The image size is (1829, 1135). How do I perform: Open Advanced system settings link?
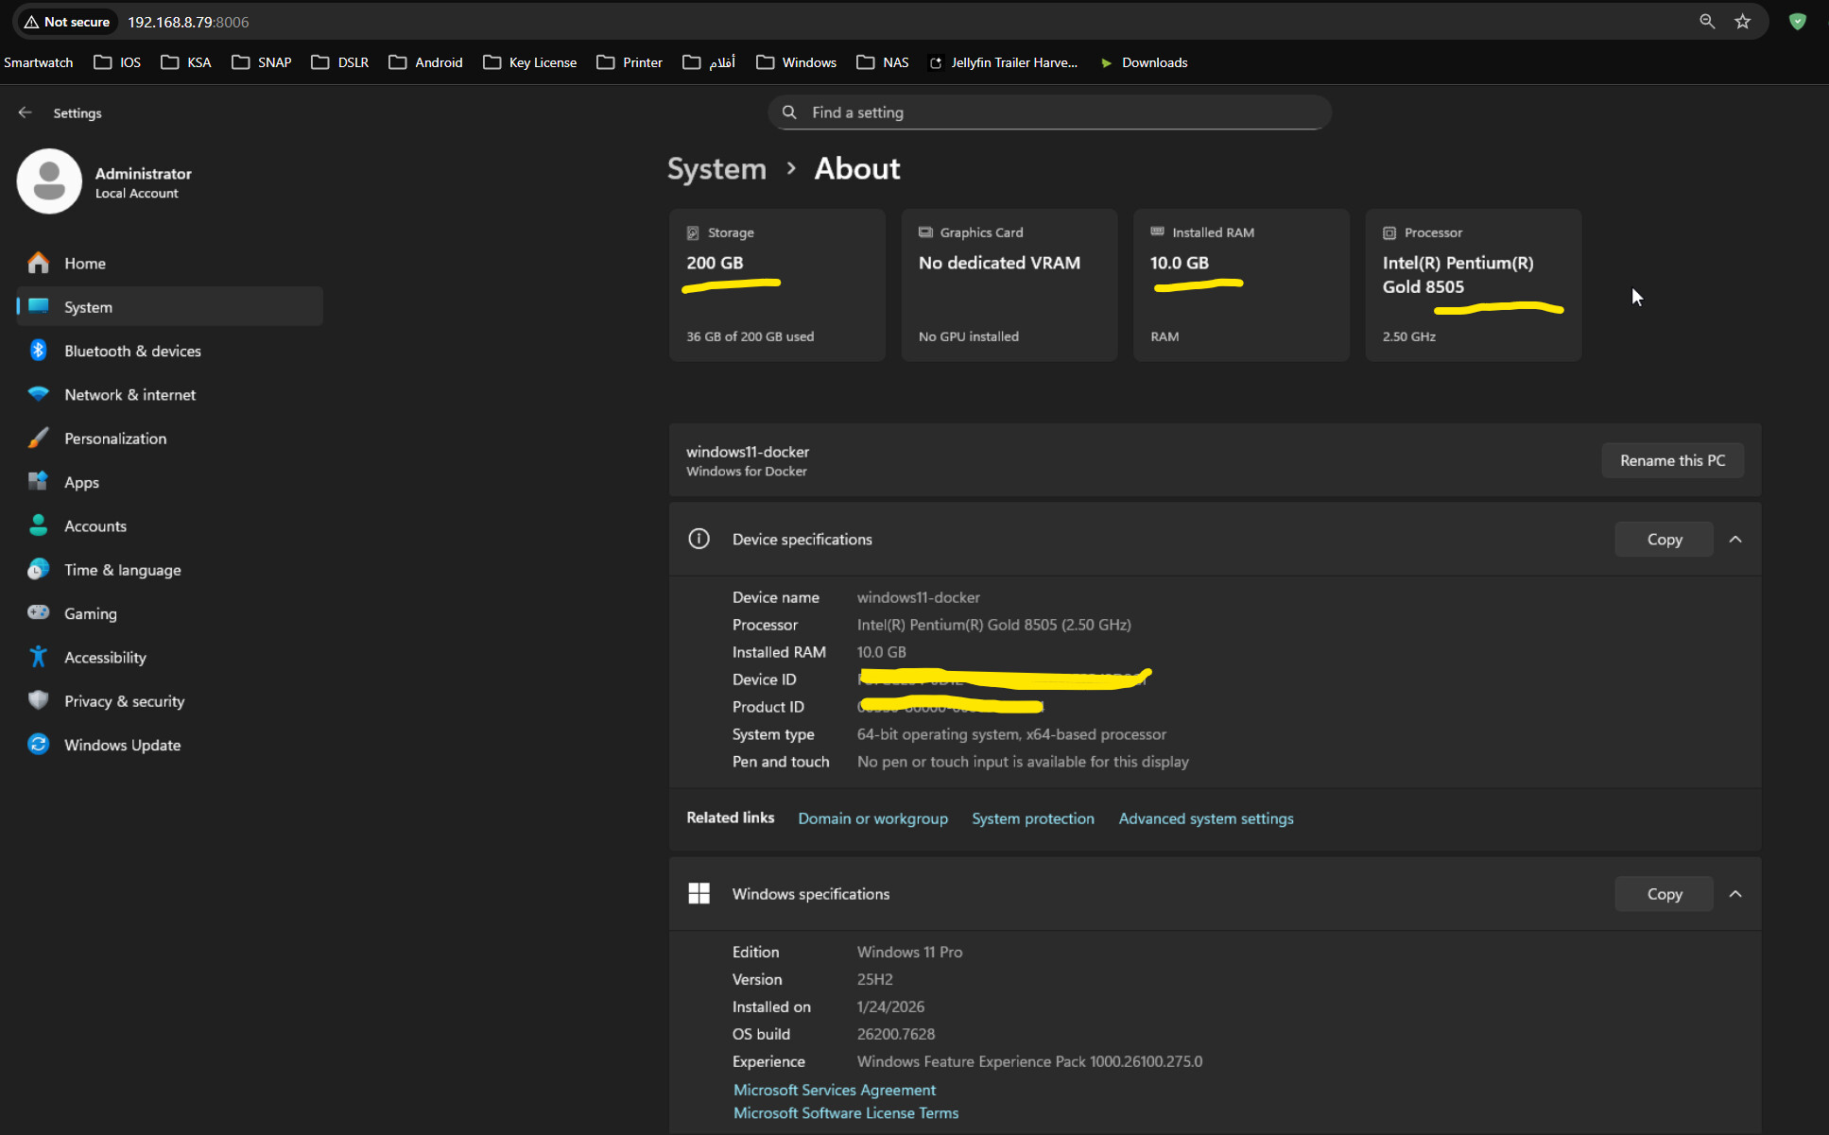click(1205, 818)
